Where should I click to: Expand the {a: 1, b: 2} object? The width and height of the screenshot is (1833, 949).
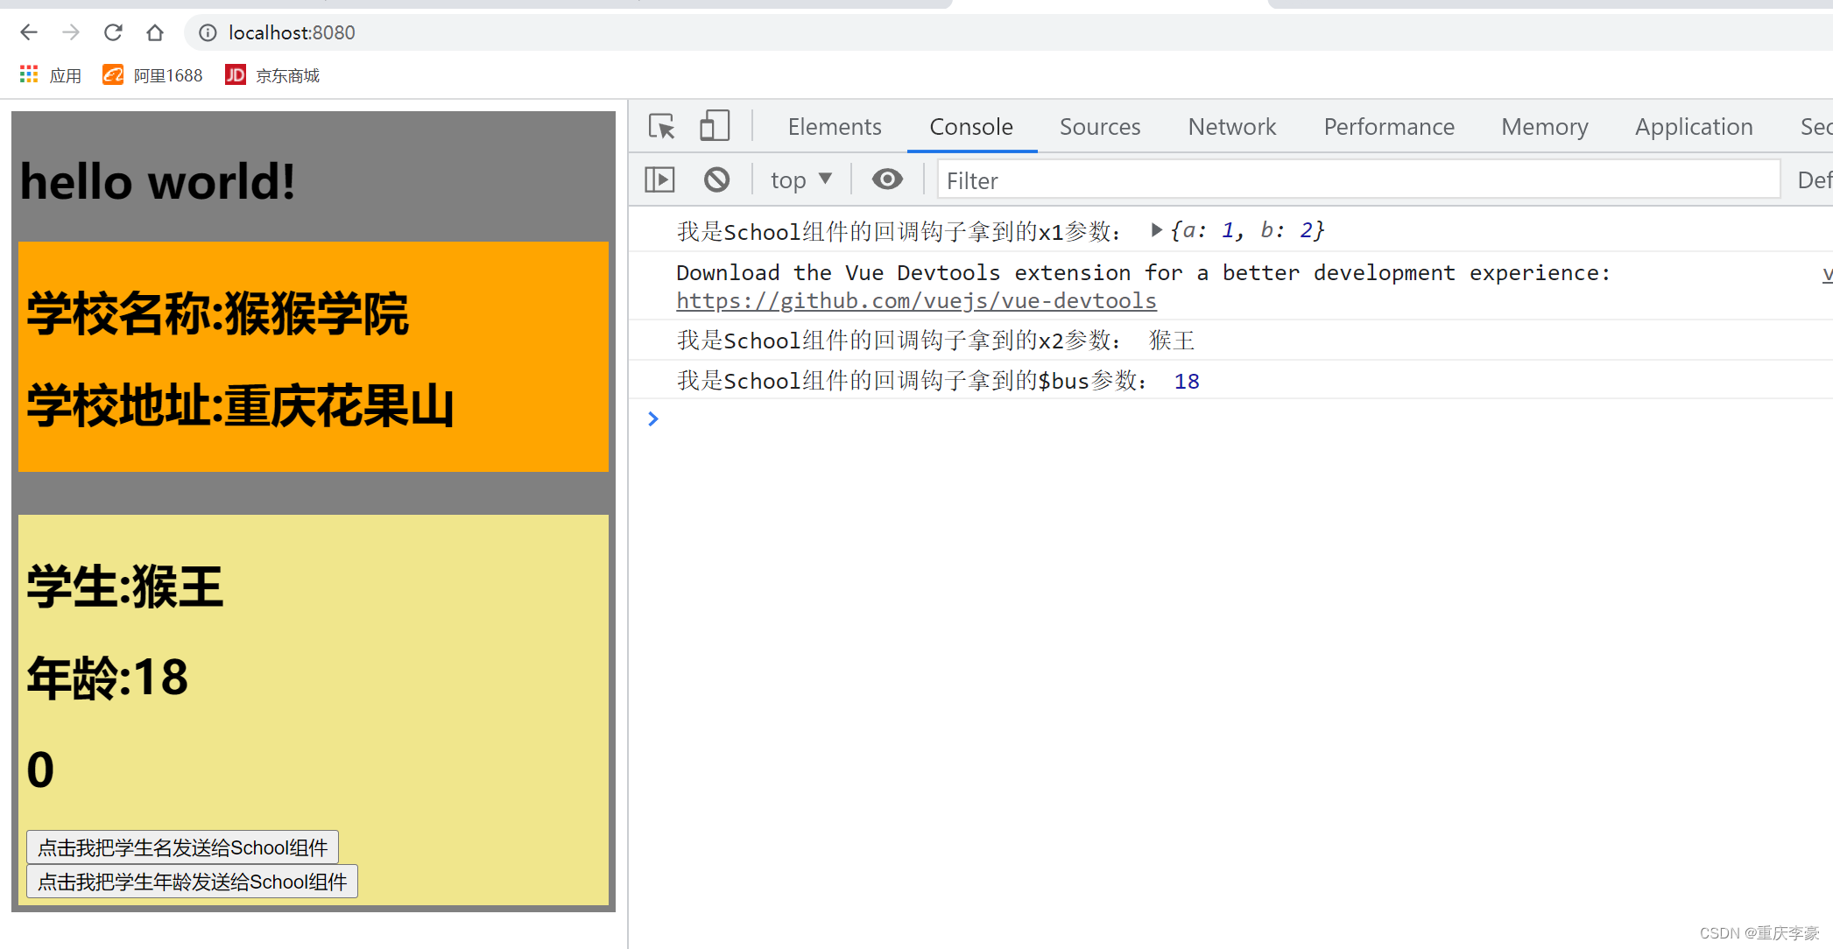[x=1156, y=230]
